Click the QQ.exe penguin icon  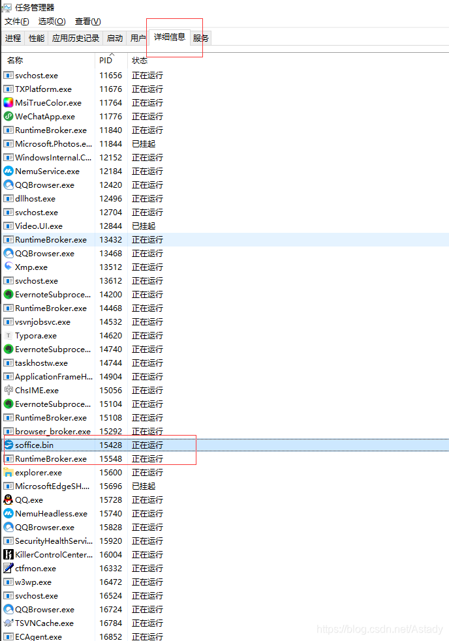point(8,499)
